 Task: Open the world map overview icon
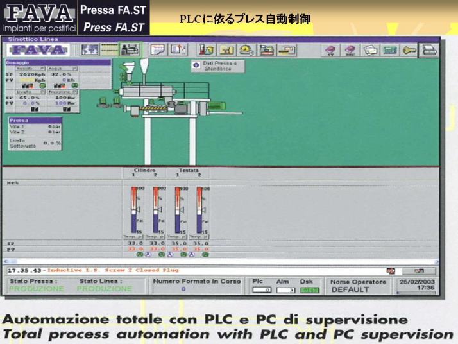90,49
